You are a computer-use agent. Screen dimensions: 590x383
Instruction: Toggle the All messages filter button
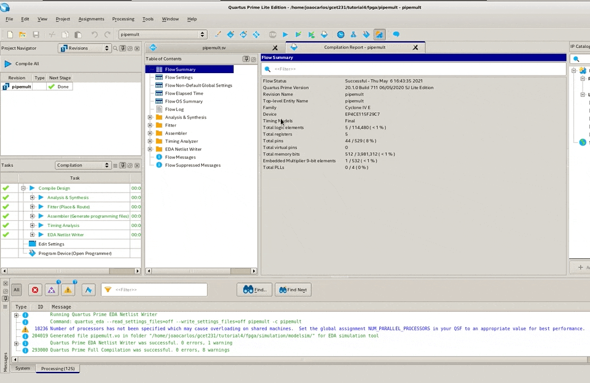[x=17, y=290]
